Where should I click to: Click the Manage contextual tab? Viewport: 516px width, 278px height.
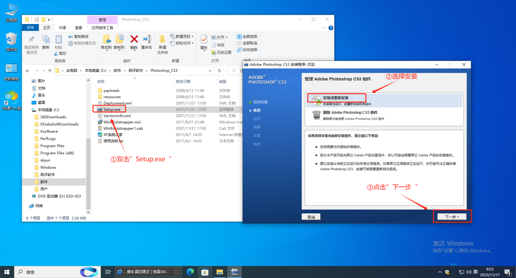point(102,20)
